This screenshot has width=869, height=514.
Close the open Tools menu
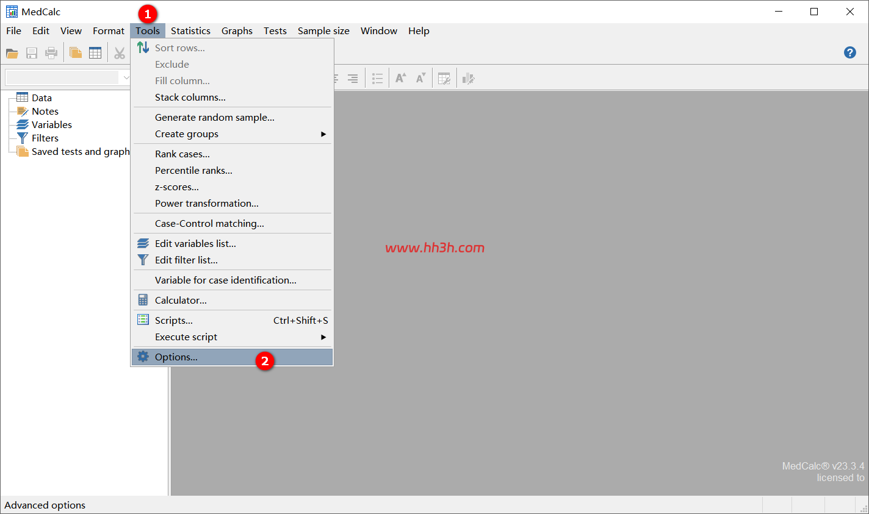(x=148, y=30)
